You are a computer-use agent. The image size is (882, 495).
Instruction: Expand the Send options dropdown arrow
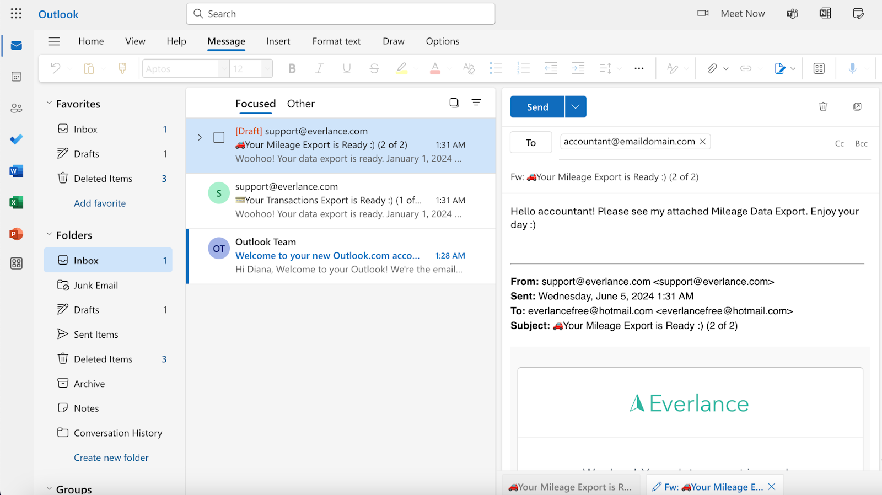[x=576, y=107]
